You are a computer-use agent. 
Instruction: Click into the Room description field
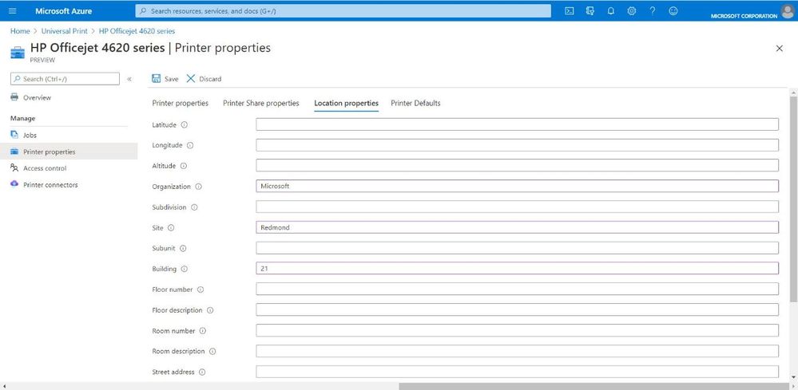[517, 352]
